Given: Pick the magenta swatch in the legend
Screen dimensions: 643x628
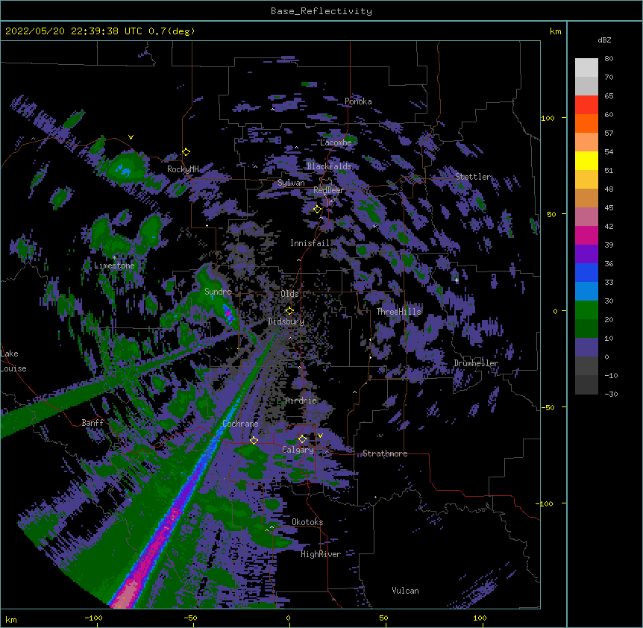Looking at the screenshot, I should point(586,235).
